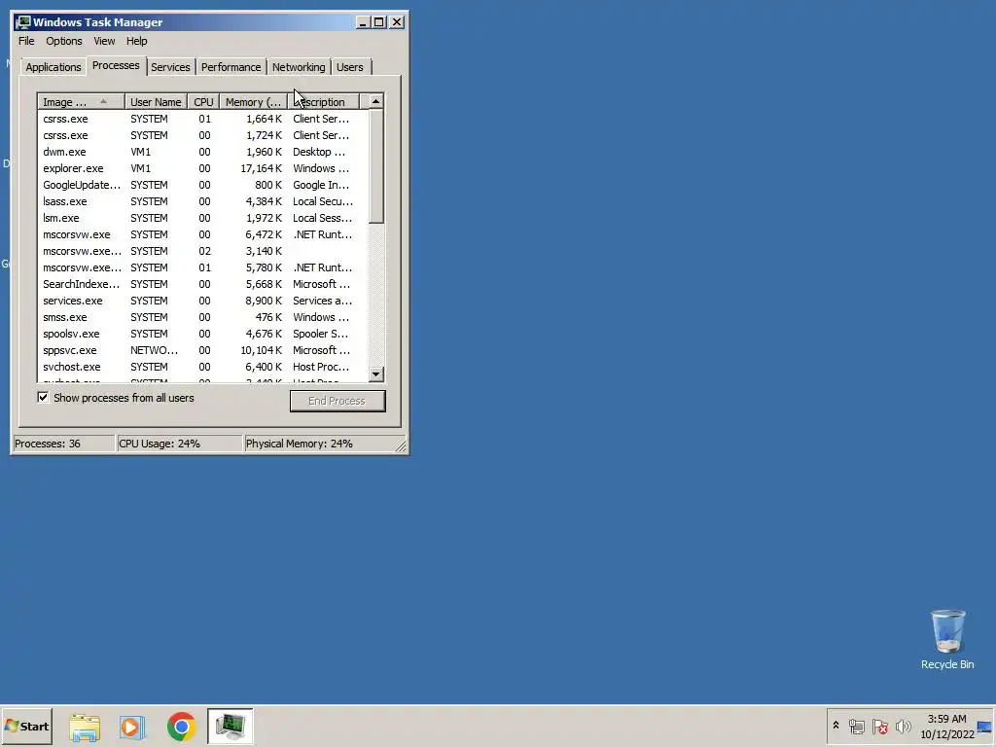Click the End Process button
The width and height of the screenshot is (996, 747).
(338, 401)
